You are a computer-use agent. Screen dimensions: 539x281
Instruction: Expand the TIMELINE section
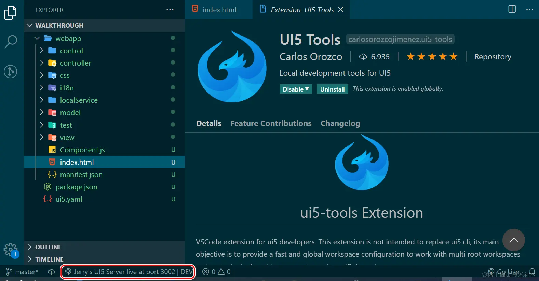click(x=104, y=259)
